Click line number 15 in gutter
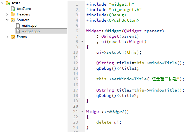This screenshot has width=189, height=132. coord(76,79)
